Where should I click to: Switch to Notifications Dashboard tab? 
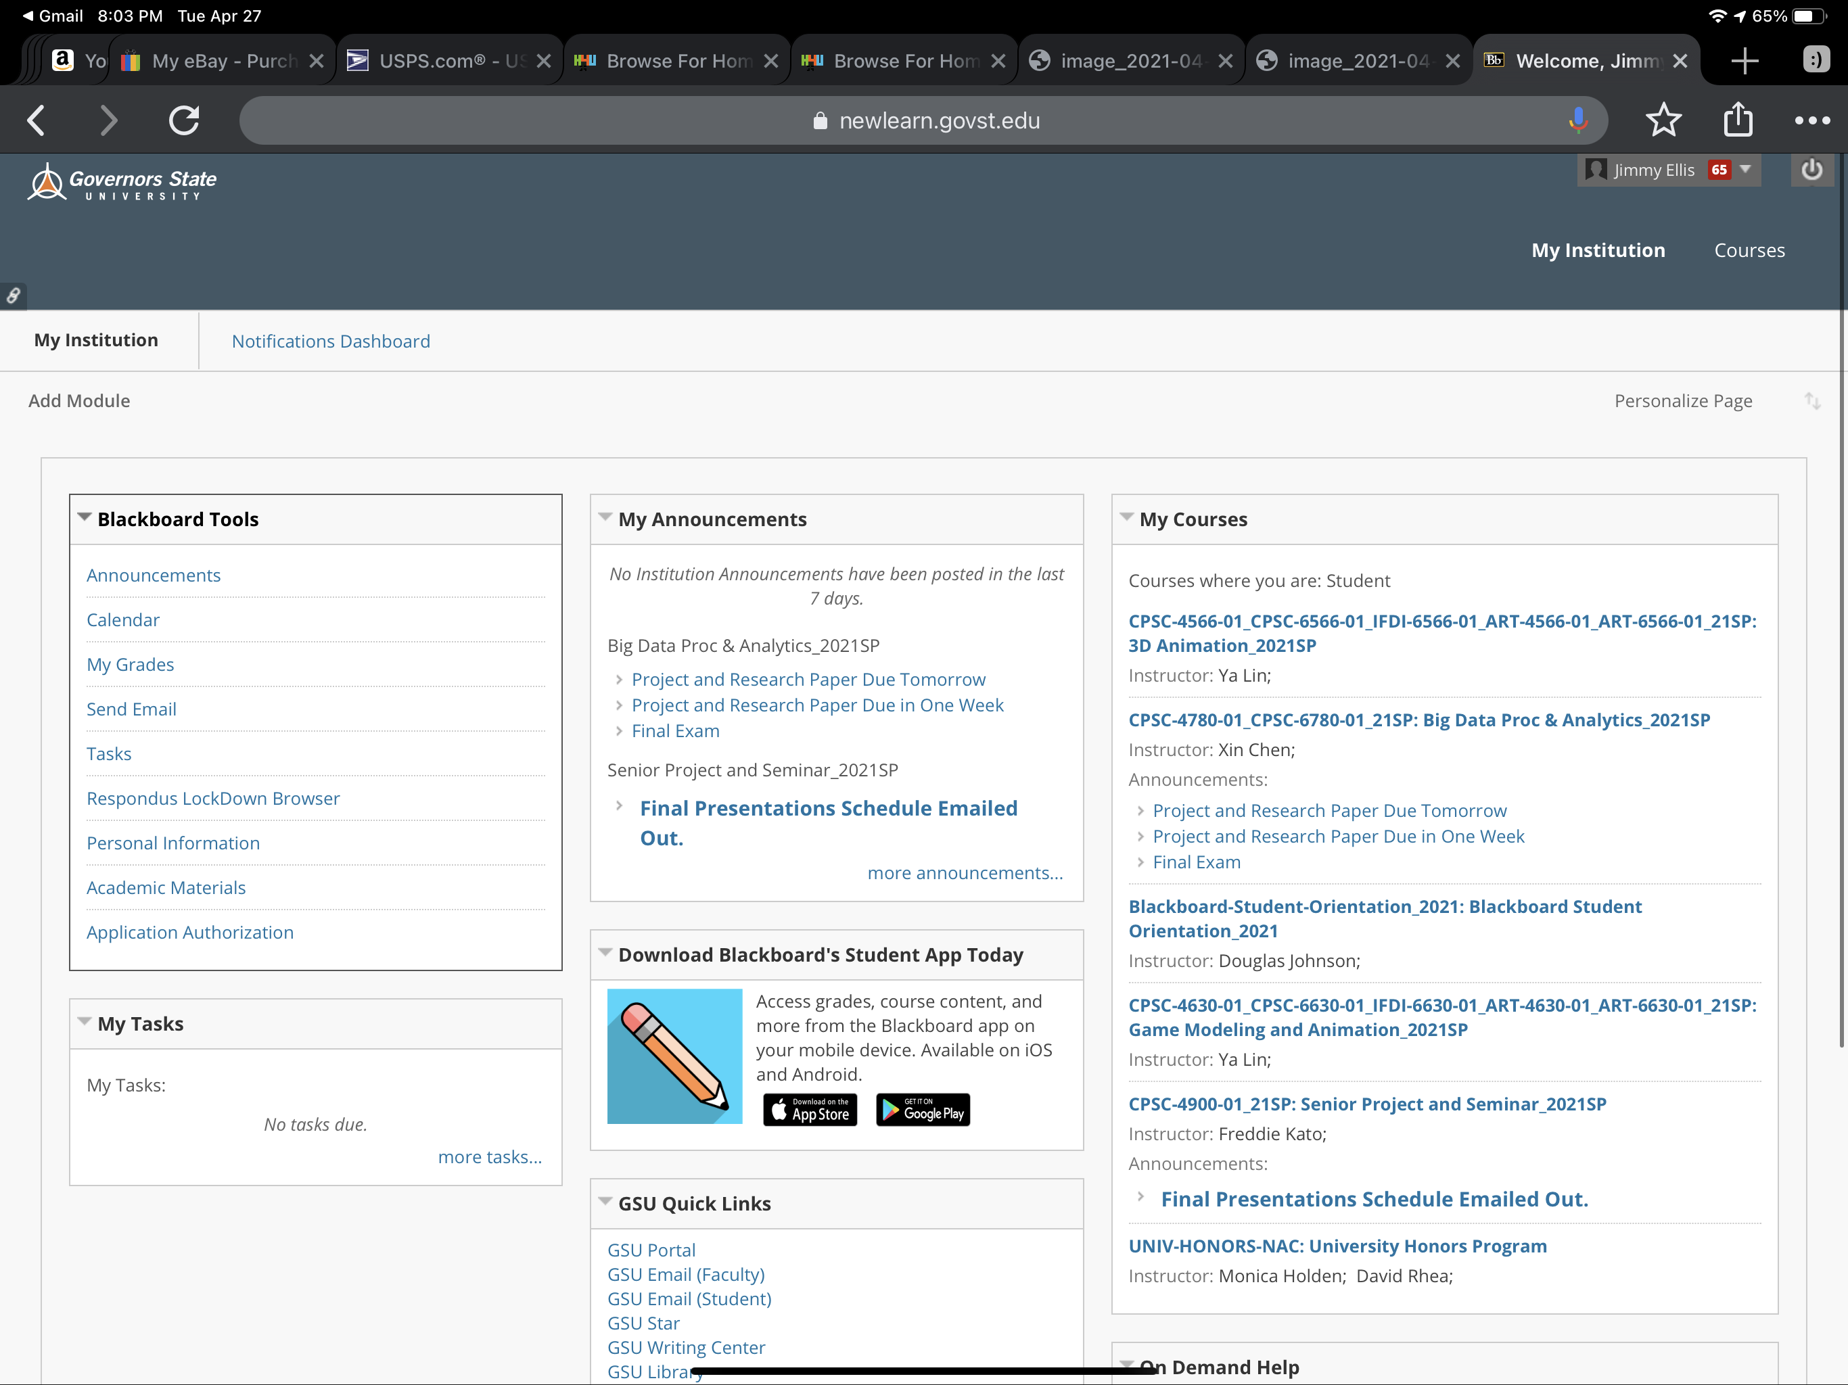click(x=331, y=341)
